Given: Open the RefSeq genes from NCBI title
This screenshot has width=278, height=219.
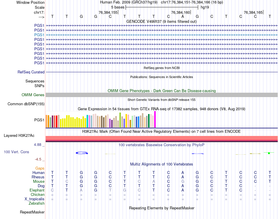Looking at the screenshot, I should pos(162,68).
